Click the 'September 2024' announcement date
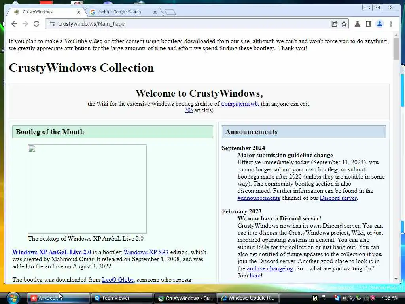The height and width of the screenshot is (304, 405). (243, 148)
